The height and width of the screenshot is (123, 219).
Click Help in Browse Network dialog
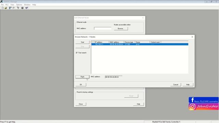188,84
